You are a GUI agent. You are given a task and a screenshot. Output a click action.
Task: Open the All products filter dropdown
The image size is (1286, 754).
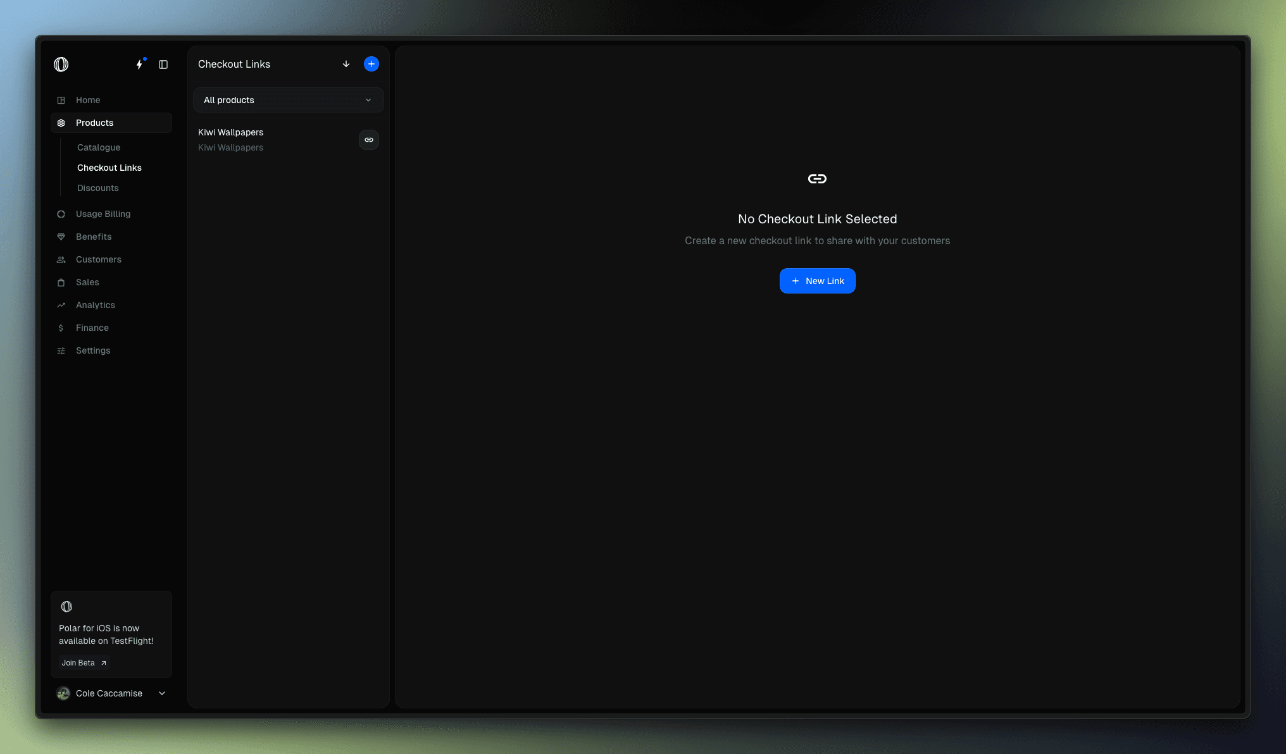[x=289, y=100]
